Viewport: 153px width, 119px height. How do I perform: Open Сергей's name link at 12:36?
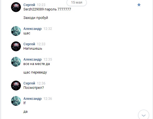tap(29, 83)
